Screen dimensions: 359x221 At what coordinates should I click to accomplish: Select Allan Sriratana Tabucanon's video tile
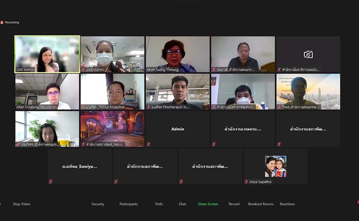pyautogui.click(x=47, y=92)
